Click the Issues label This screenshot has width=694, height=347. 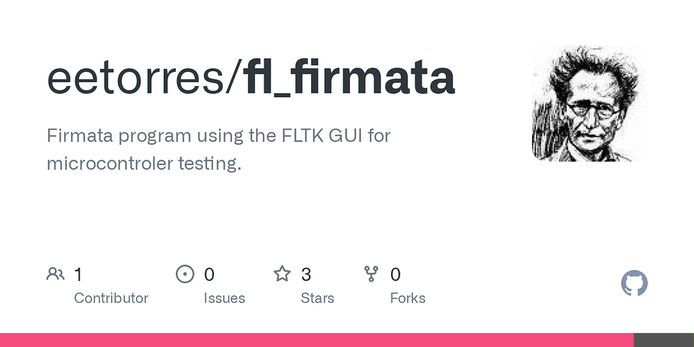pyautogui.click(x=224, y=298)
